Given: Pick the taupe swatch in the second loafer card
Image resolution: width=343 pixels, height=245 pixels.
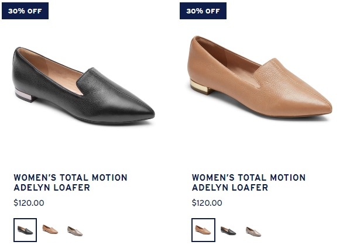Looking at the screenshot, I should tap(253, 232).
